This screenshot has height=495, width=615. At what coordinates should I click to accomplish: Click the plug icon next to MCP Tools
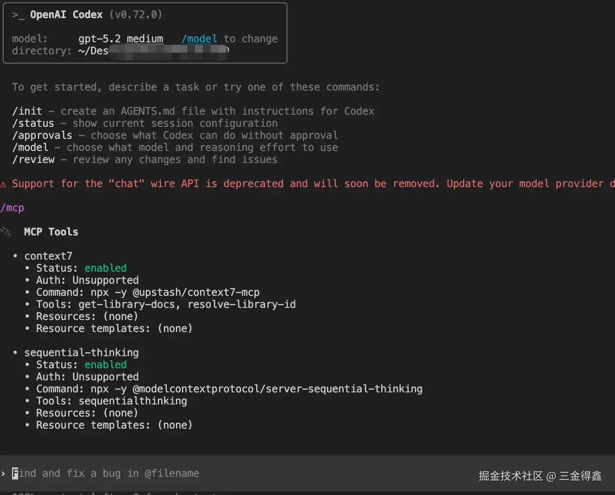(x=6, y=232)
